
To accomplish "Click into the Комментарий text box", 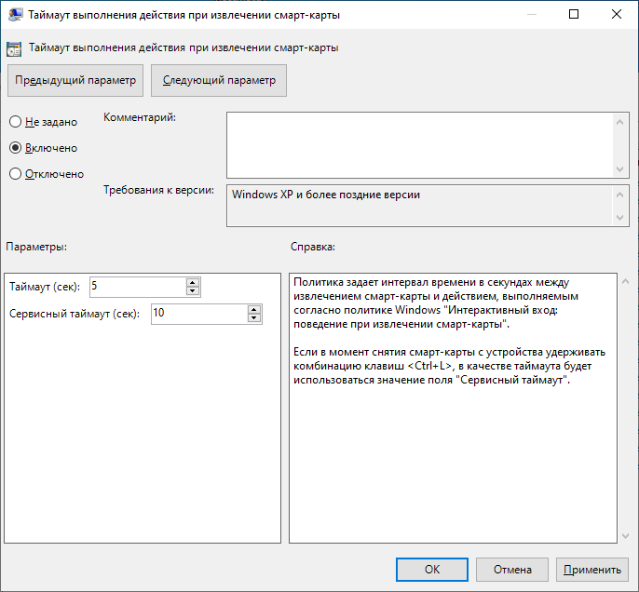I will [419, 144].
